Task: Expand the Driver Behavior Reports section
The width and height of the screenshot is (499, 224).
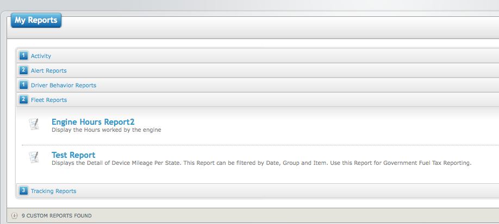Action: (x=64, y=85)
